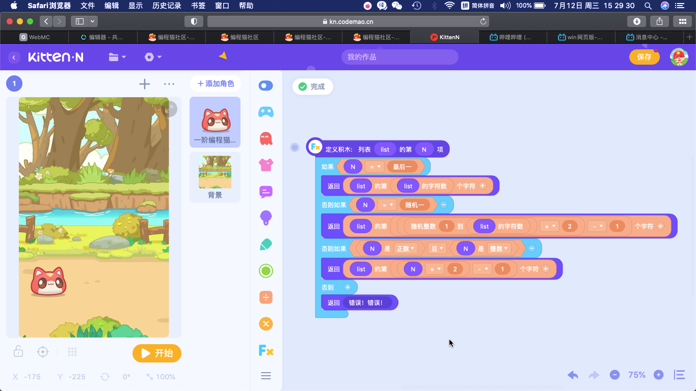Open macOS Spotlight search icon
This screenshot has height=391, width=696.
[648, 6]
